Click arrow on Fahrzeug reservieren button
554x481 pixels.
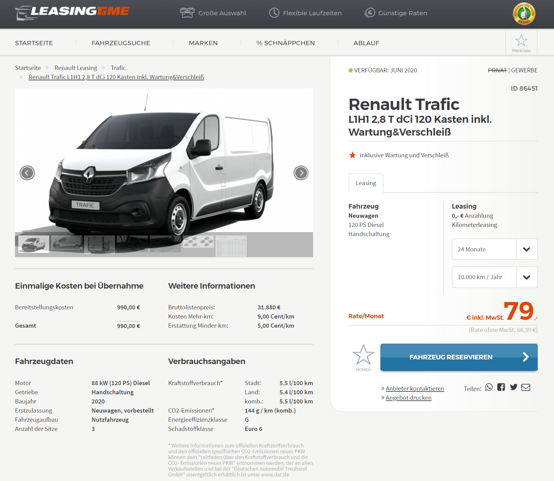point(526,357)
